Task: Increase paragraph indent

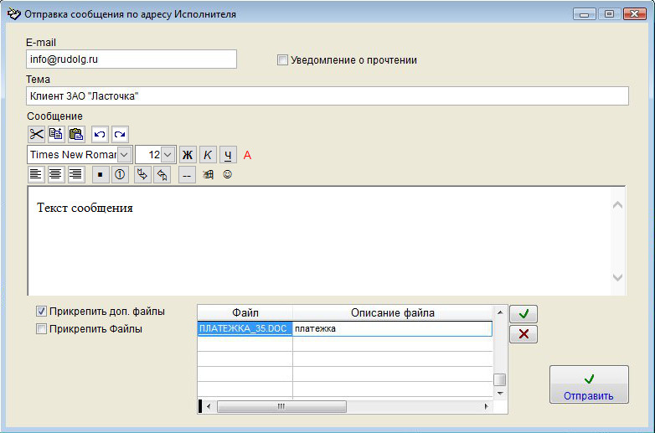Action: tap(142, 174)
